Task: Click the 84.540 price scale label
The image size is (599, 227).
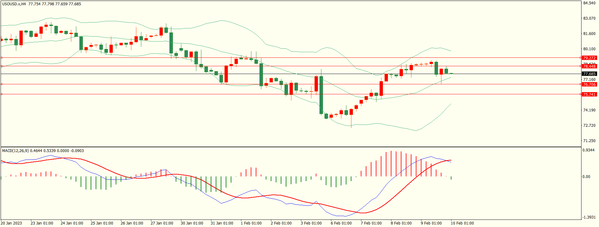Action: click(x=589, y=3)
